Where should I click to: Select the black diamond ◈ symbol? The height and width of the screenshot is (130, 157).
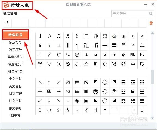pos(77,101)
